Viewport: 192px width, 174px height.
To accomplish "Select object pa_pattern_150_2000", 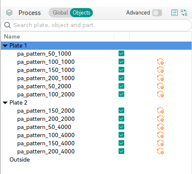I will (x=46, y=111).
